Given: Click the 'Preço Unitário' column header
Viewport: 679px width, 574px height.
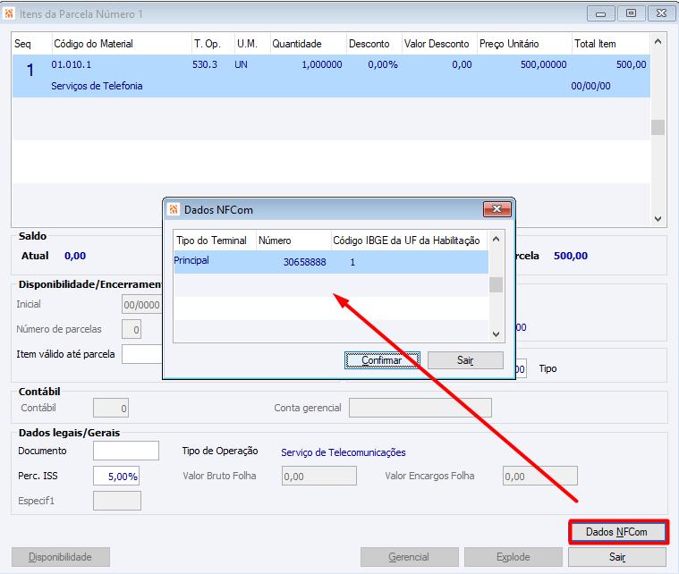Looking at the screenshot, I should tap(524, 44).
